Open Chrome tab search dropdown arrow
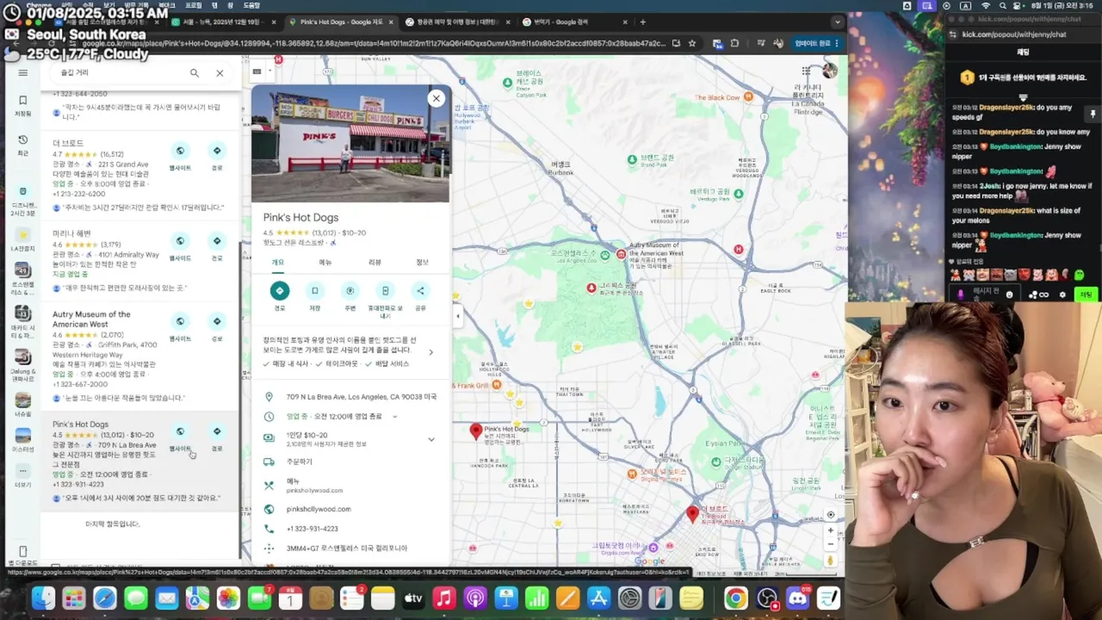Screen dimensions: 1102x620 click(x=837, y=22)
